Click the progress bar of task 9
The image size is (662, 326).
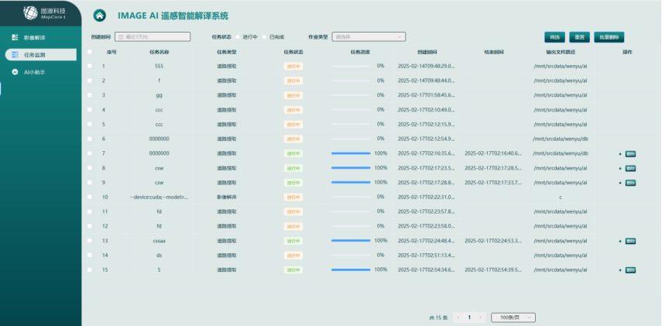pos(350,183)
